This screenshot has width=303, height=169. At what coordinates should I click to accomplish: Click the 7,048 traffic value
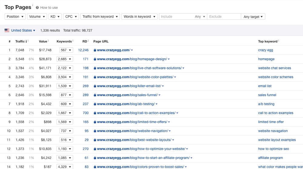(x=20, y=50)
